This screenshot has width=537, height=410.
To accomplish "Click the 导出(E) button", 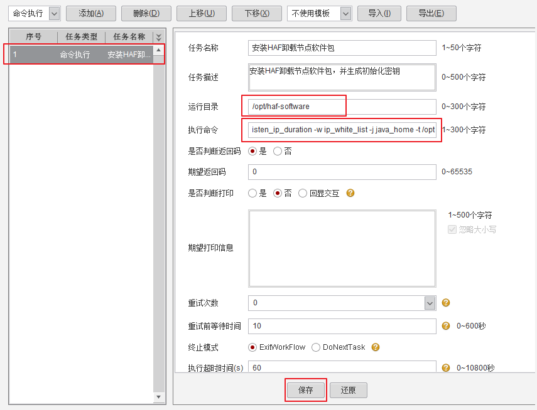I will tap(431, 14).
